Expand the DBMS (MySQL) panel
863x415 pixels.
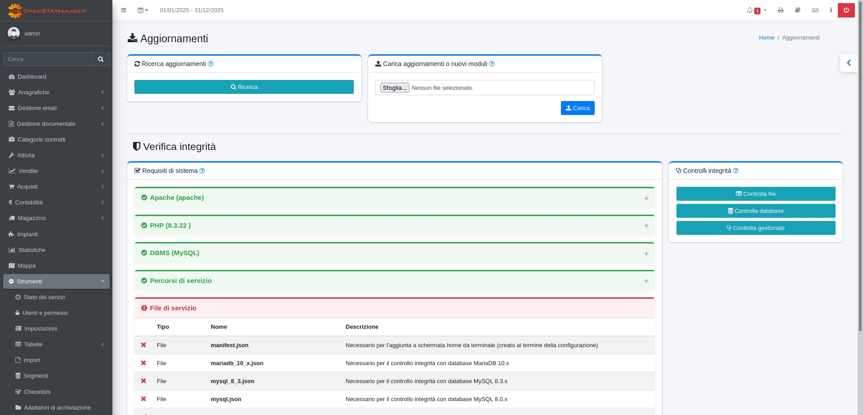[x=646, y=254]
